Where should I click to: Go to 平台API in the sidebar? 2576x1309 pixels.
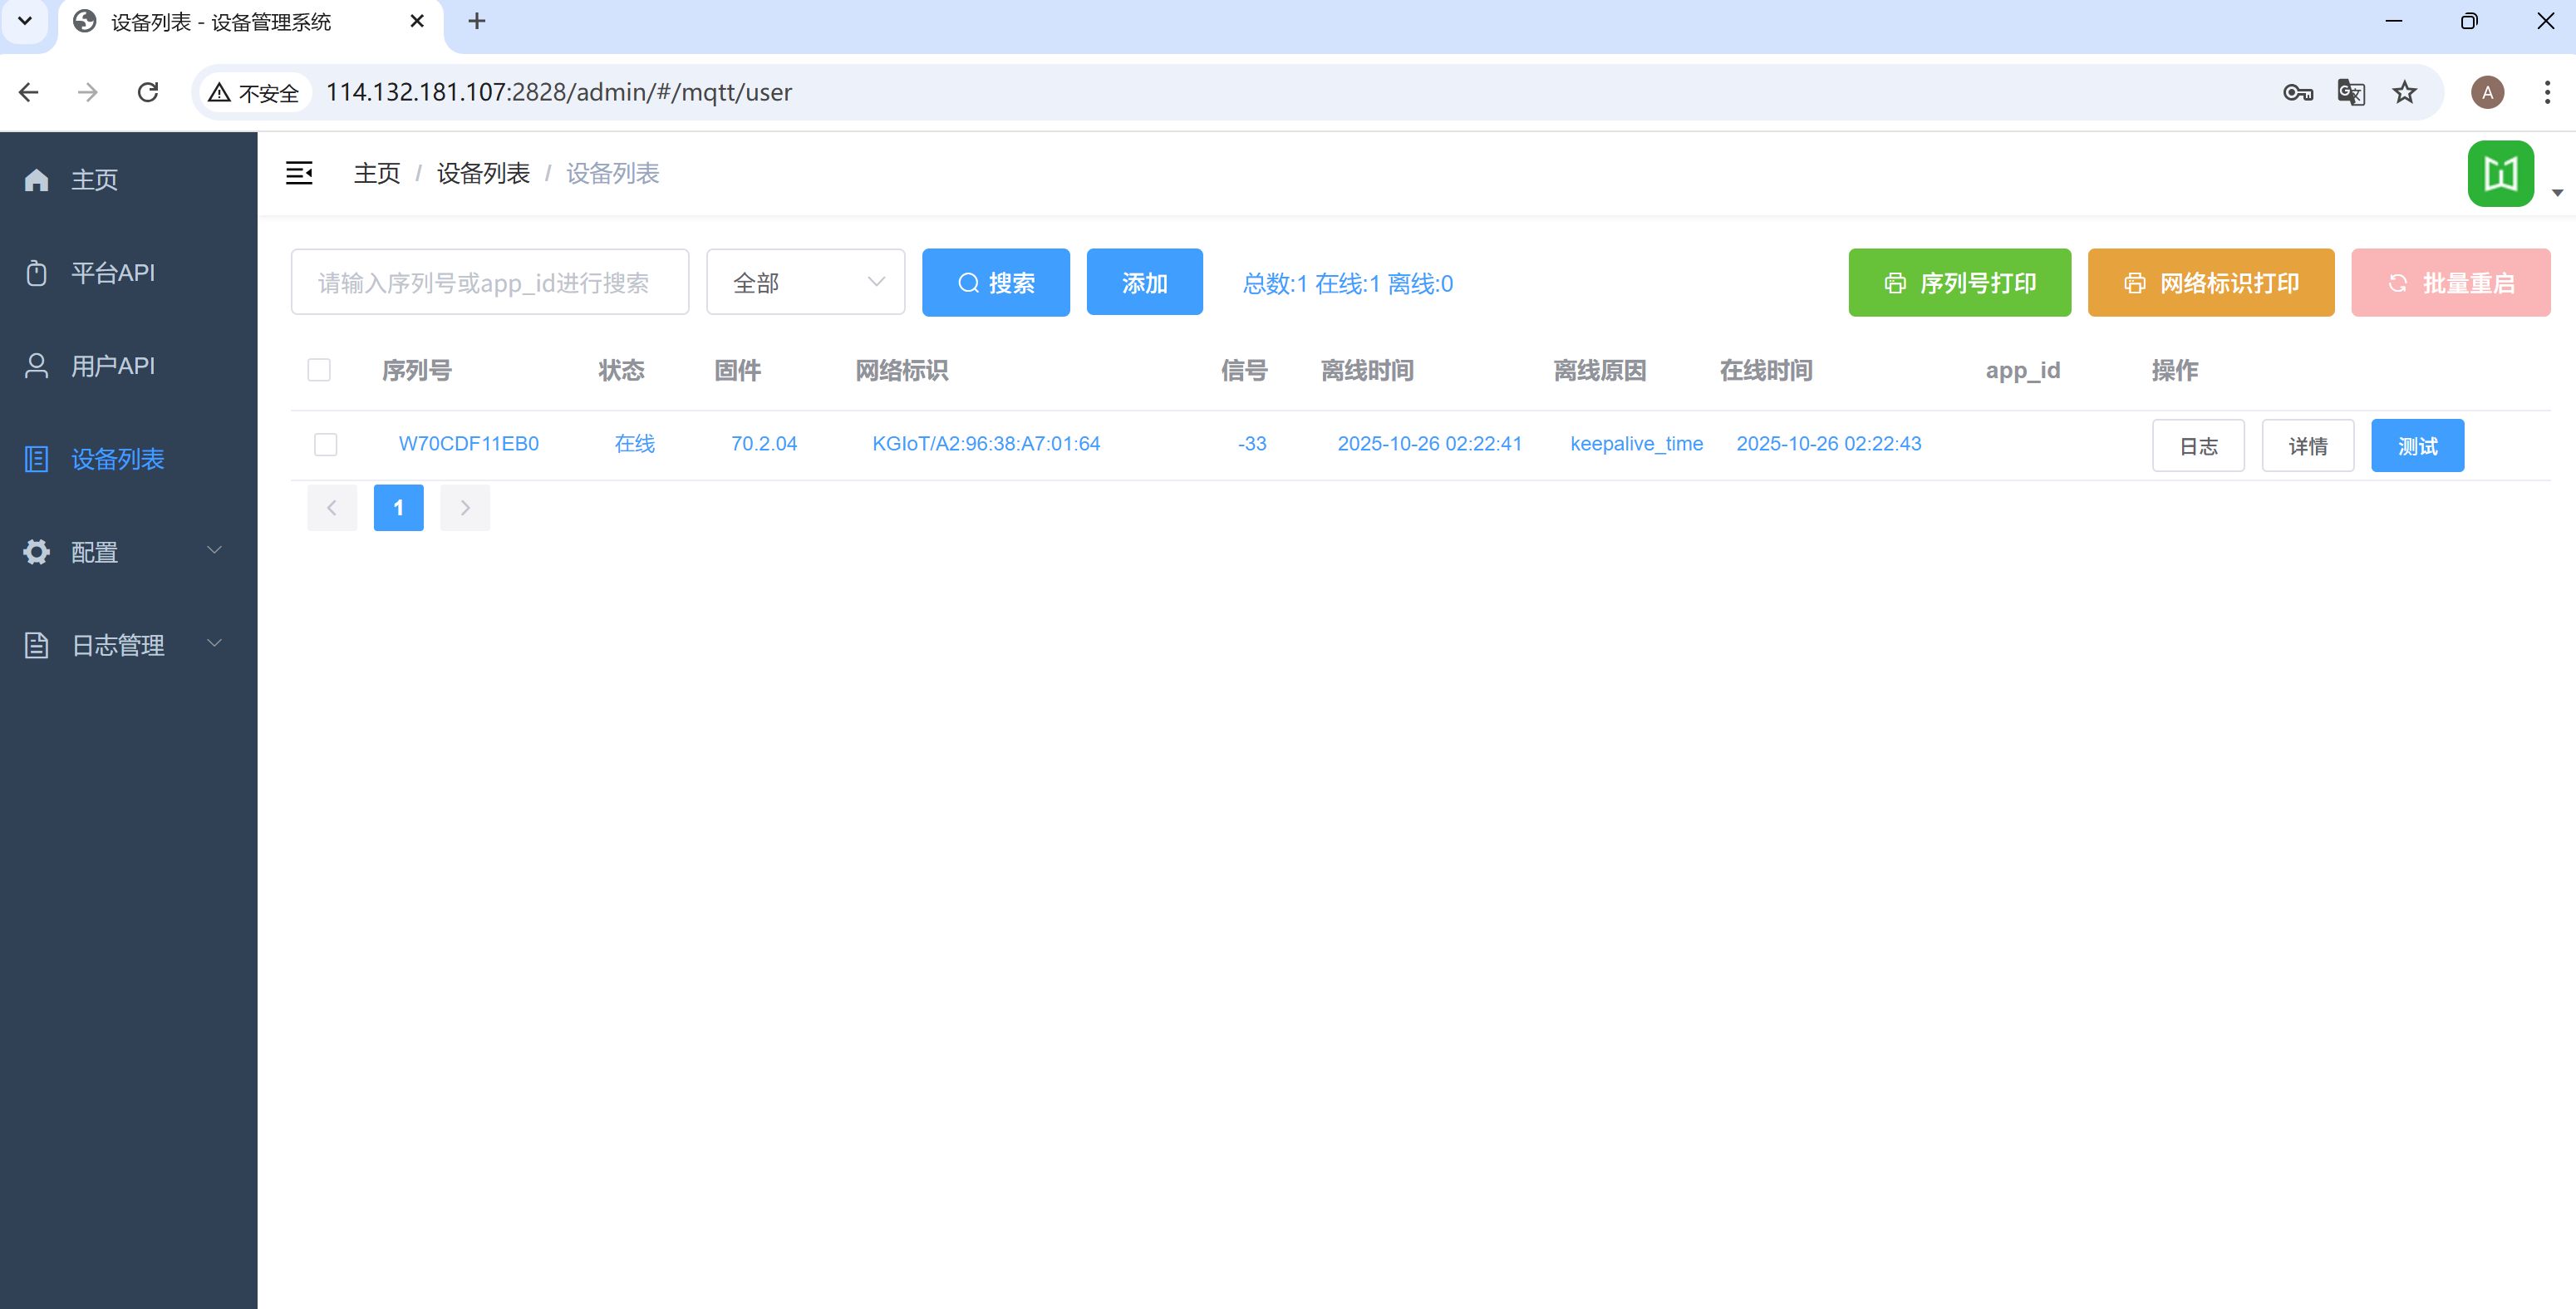(112, 273)
